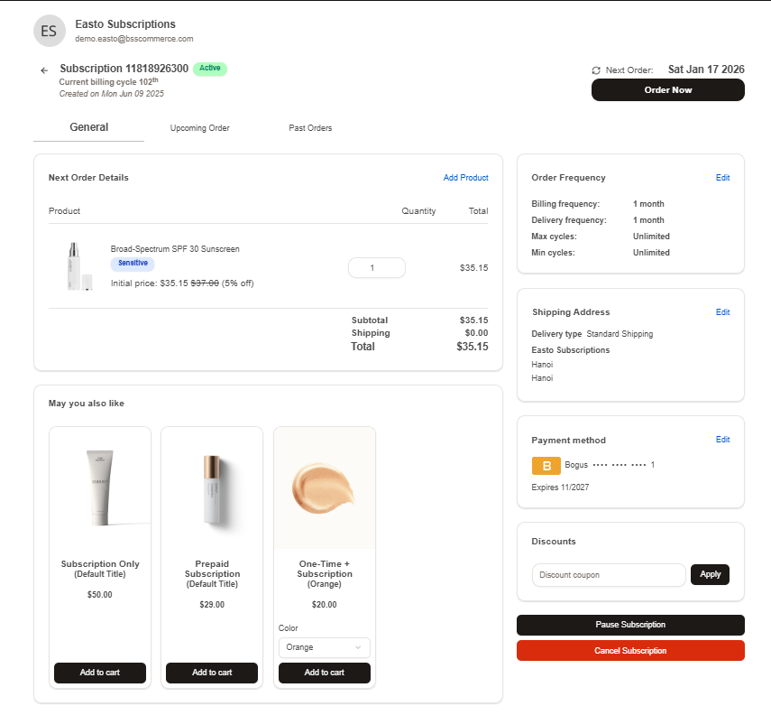Screen dimensions: 771x715
Task: Edit the Order Frequency settings
Action: (722, 178)
